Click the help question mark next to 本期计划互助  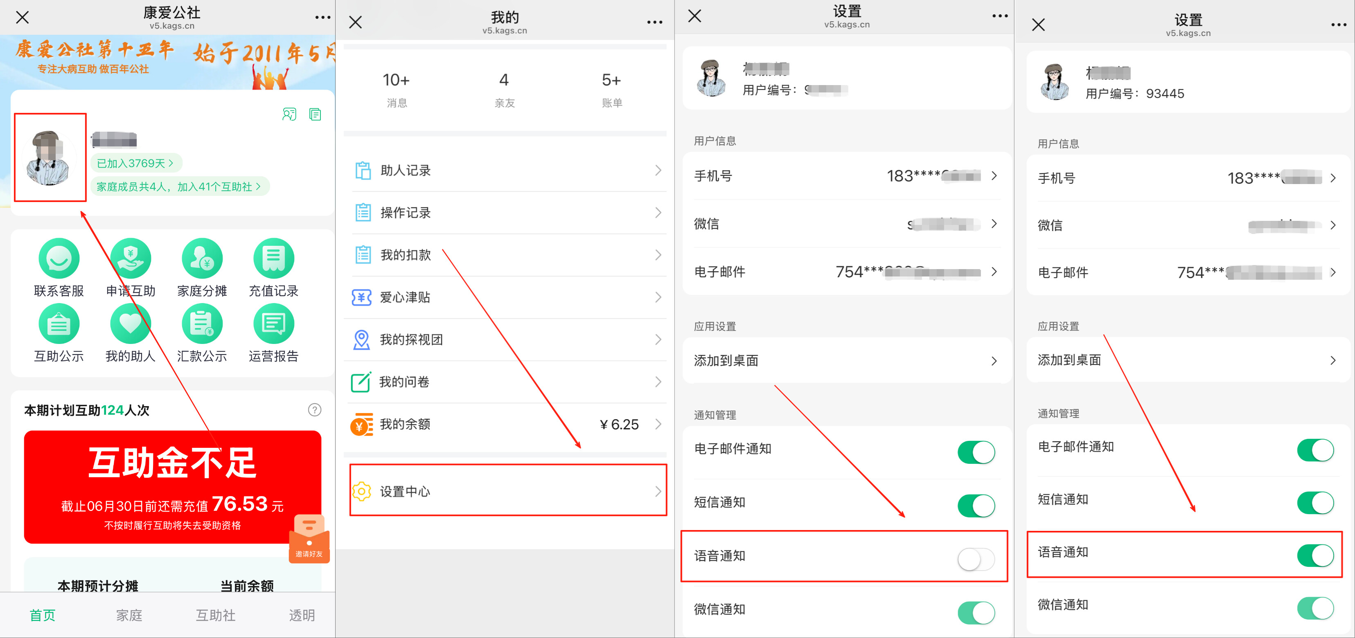coord(315,410)
